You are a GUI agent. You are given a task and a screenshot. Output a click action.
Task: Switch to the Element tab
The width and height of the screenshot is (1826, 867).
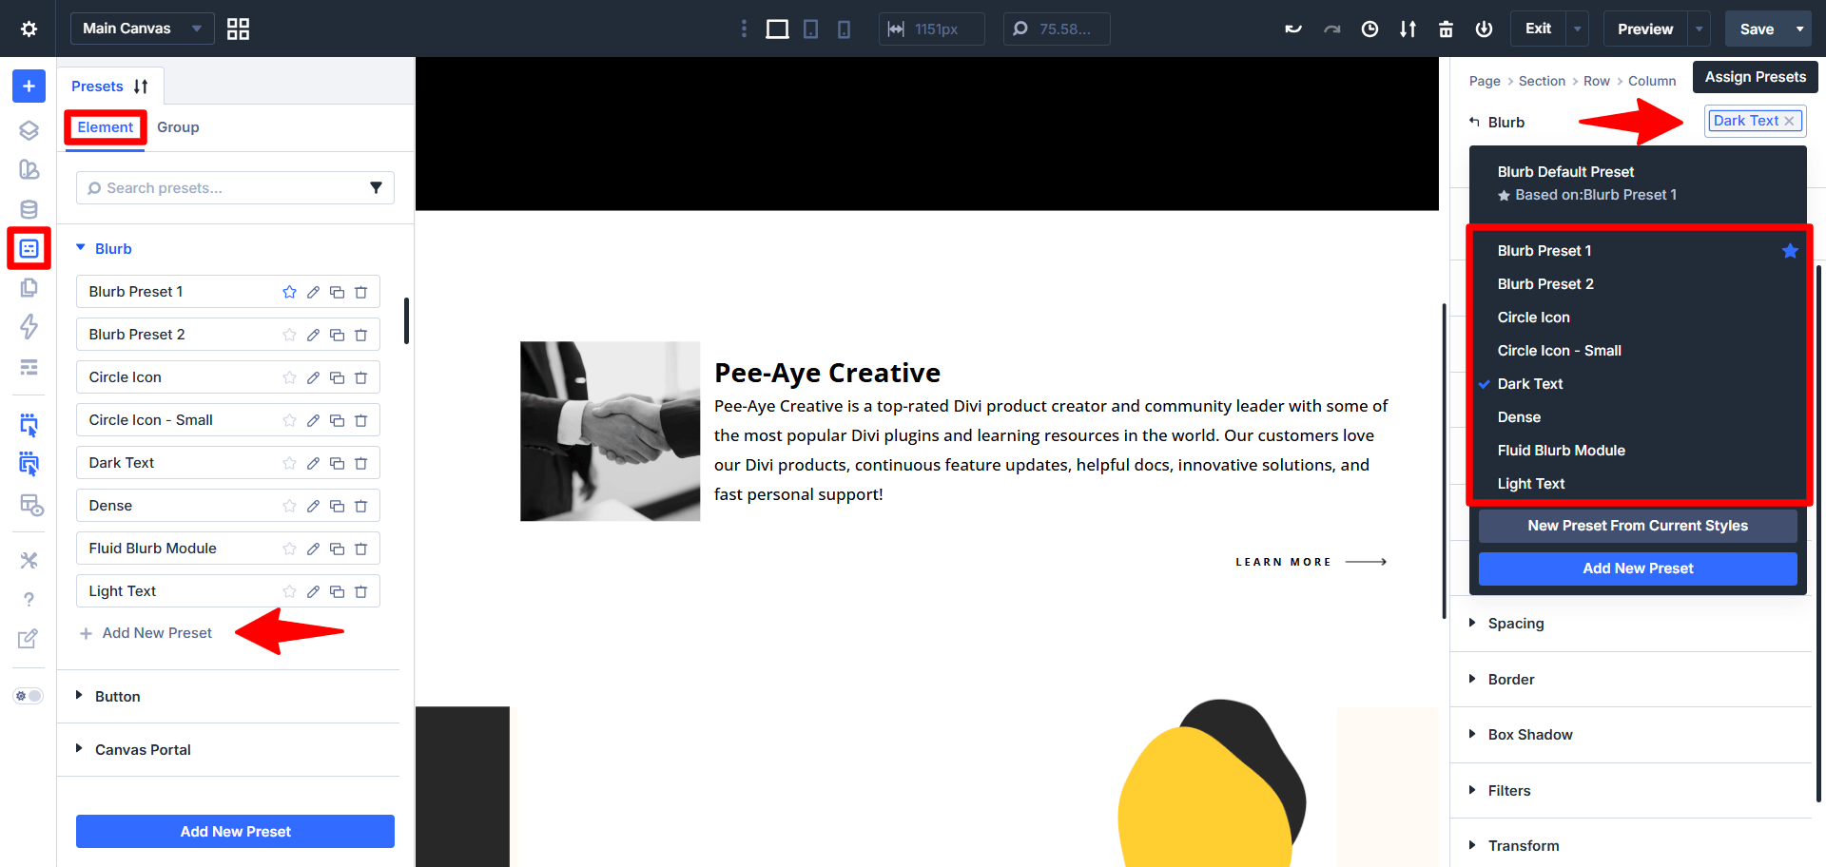[106, 127]
